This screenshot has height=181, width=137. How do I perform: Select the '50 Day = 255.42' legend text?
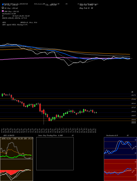click(x=11, y=8)
